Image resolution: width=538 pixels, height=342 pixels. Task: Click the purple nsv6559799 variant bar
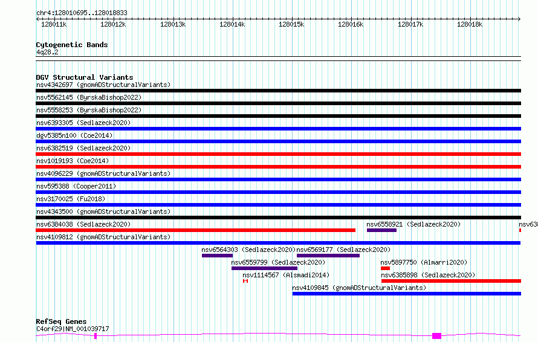pos(264,268)
